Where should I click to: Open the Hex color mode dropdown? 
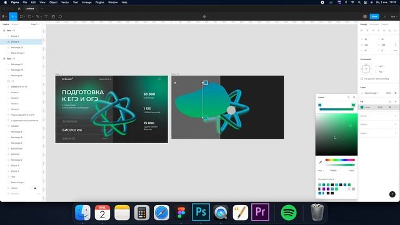click(x=321, y=171)
